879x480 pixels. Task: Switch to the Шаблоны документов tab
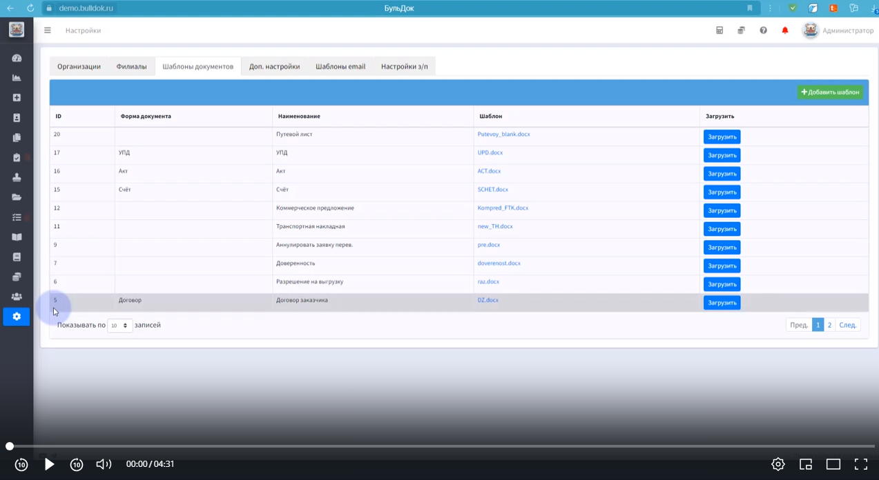198,67
